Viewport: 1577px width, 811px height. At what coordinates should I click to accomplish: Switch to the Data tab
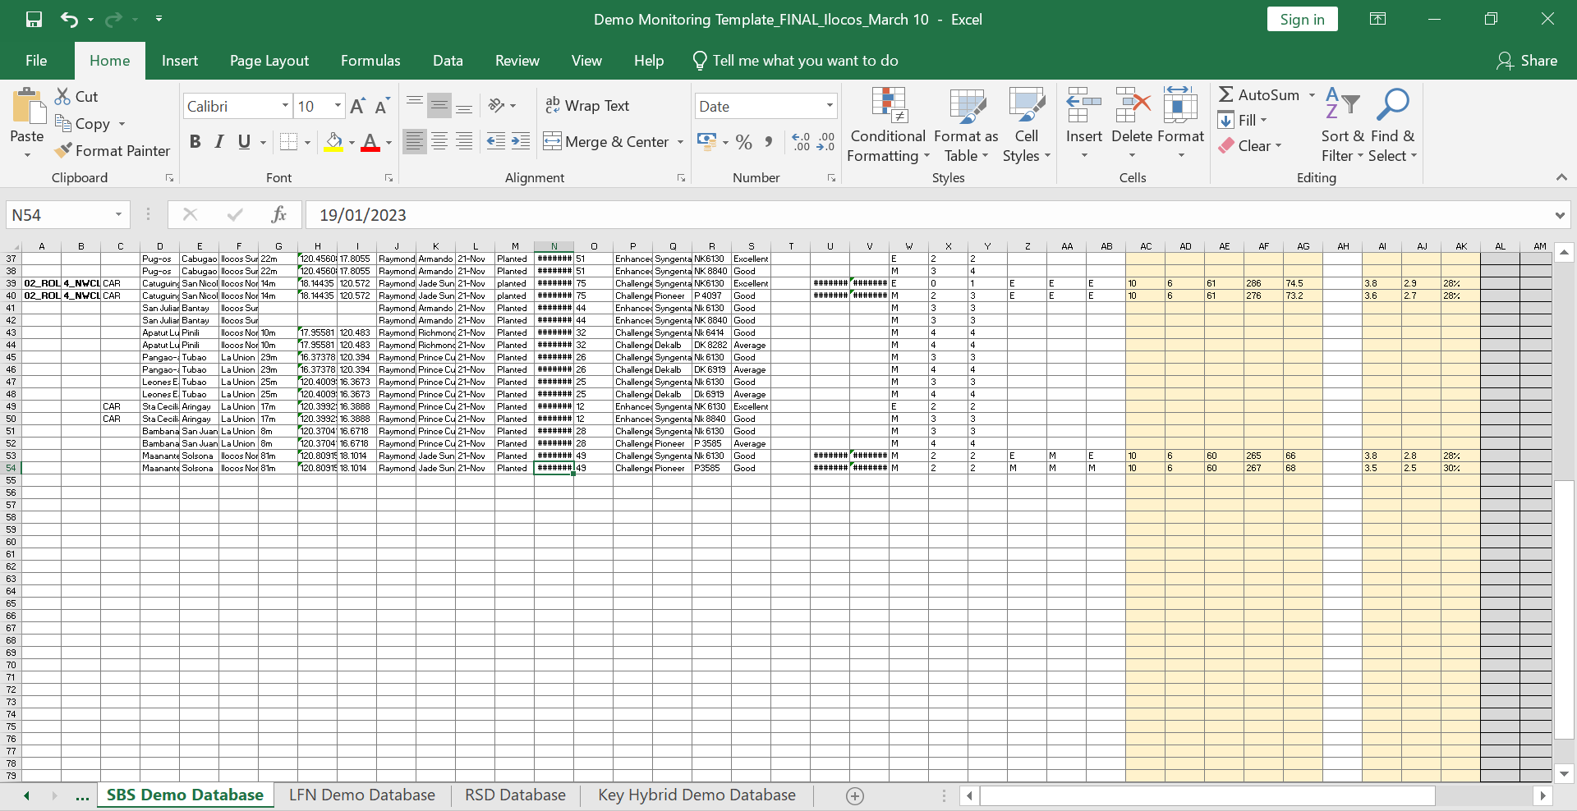click(x=448, y=61)
